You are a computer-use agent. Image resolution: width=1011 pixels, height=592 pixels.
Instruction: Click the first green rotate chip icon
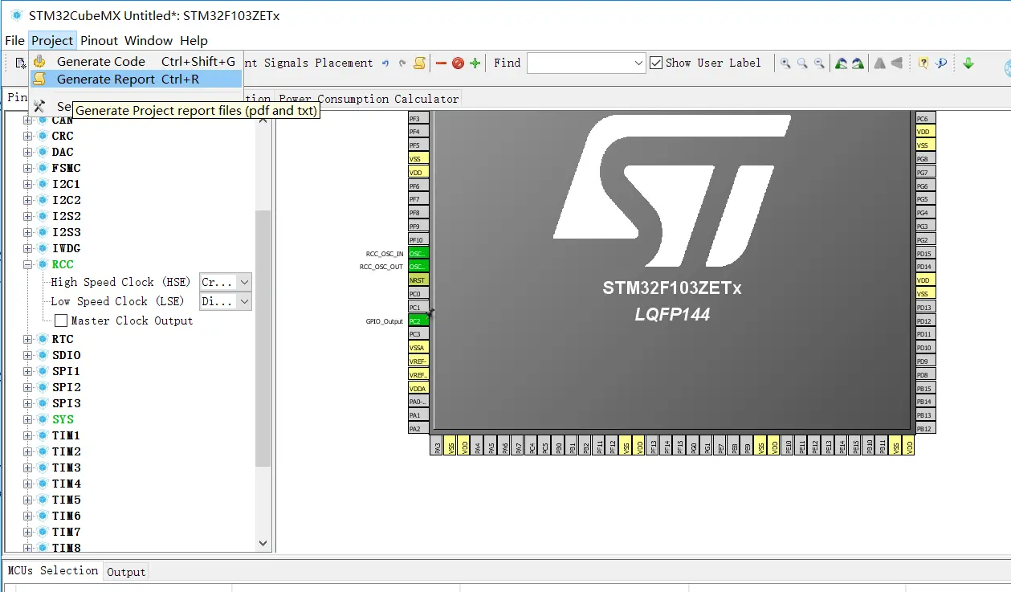pyautogui.click(x=842, y=63)
